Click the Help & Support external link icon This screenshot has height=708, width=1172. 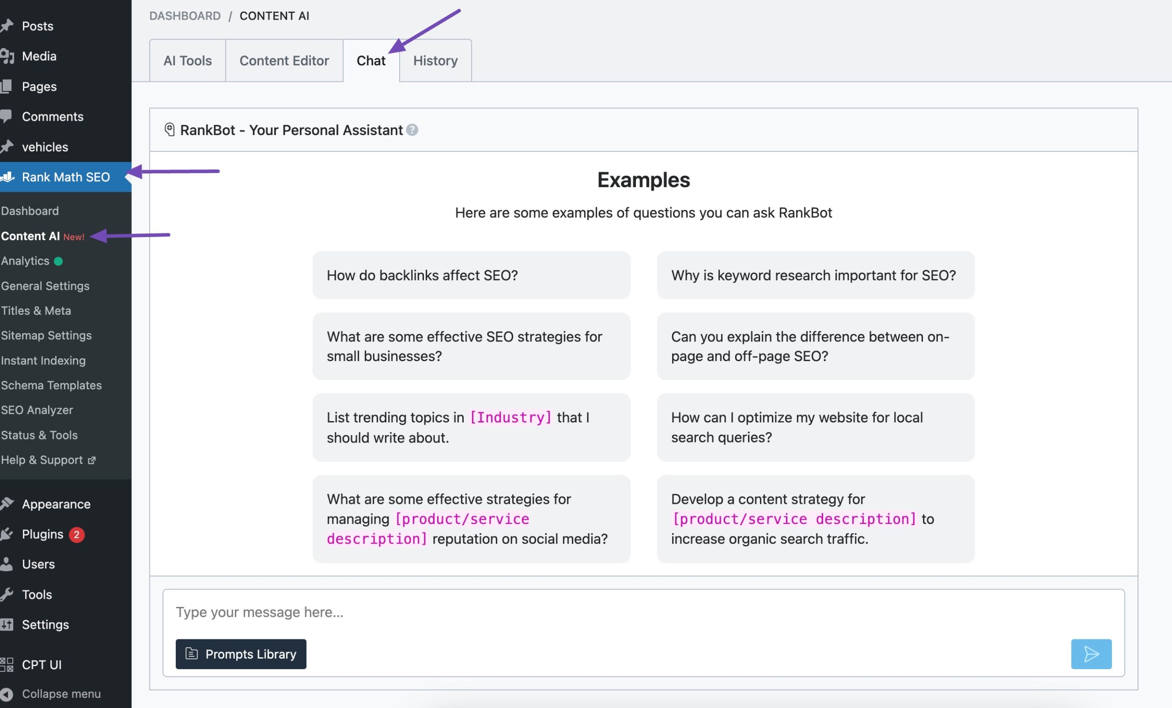[x=92, y=460]
